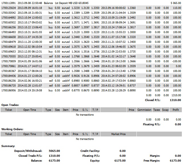Image resolution: width=183 pixels, height=167 pixels.
Task: Select ticket 1700184436
Action: click(x=9, y=76)
